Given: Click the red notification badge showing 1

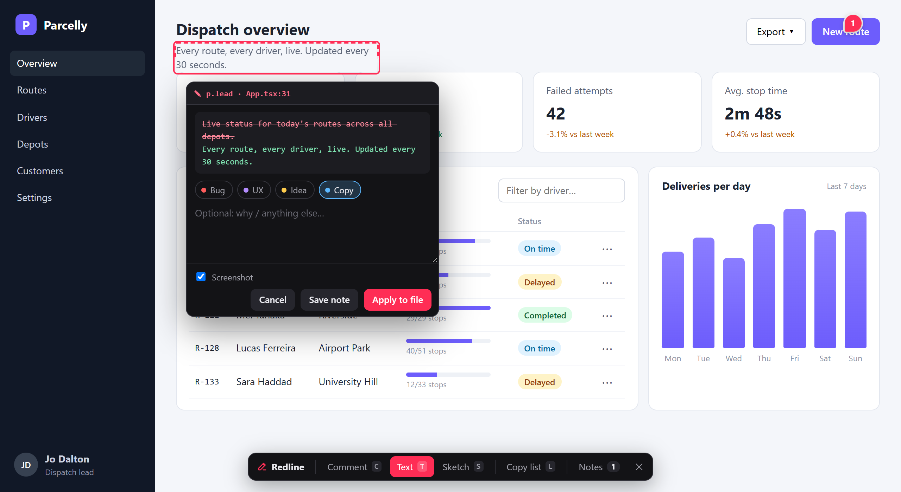Looking at the screenshot, I should (x=852, y=24).
